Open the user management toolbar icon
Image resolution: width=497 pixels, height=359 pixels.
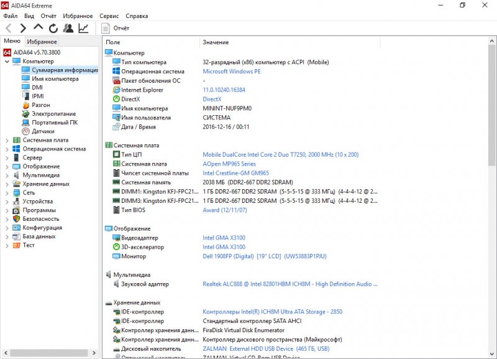pyautogui.click(x=68, y=28)
